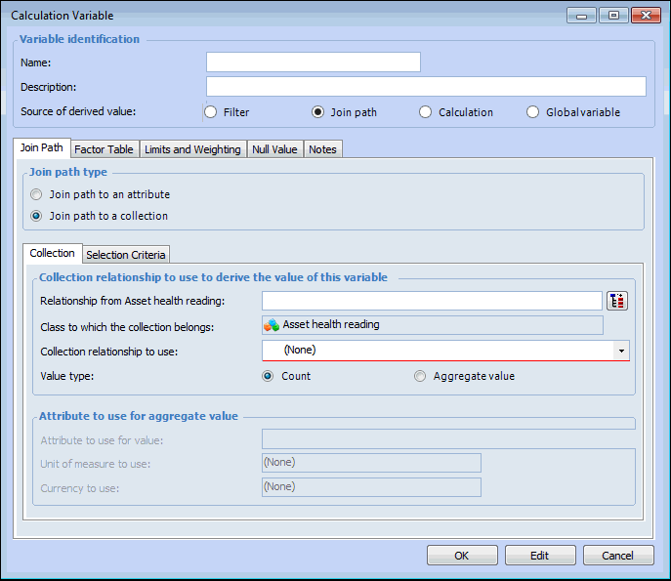Click the Relationship from Asset health reading field
The width and height of the screenshot is (671, 581).
point(431,301)
